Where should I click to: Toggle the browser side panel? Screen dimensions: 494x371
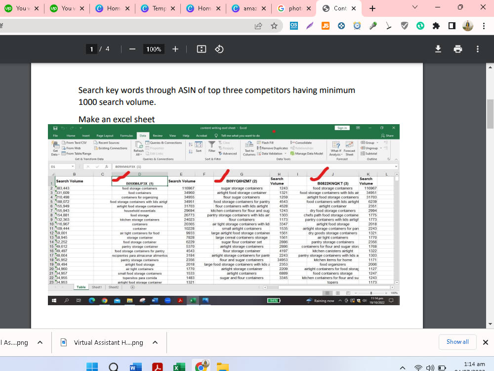[x=452, y=26]
